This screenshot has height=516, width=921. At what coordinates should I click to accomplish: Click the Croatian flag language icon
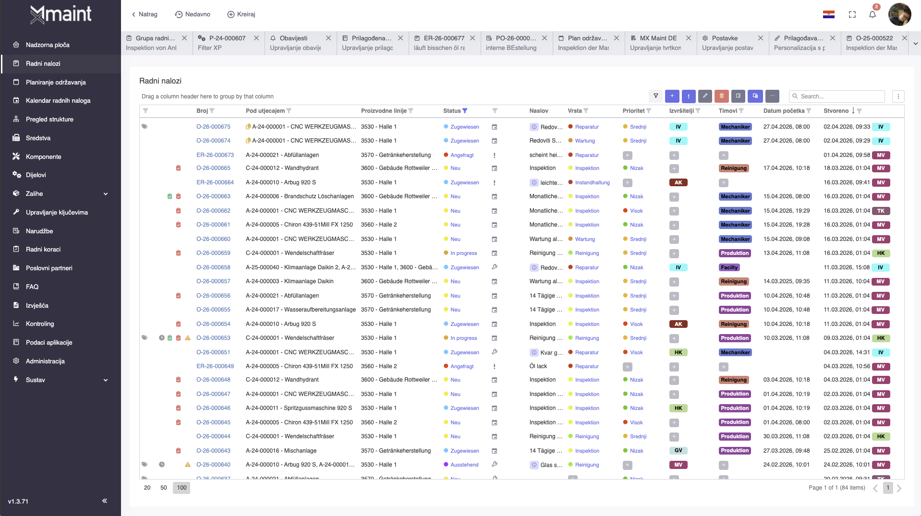point(828,14)
